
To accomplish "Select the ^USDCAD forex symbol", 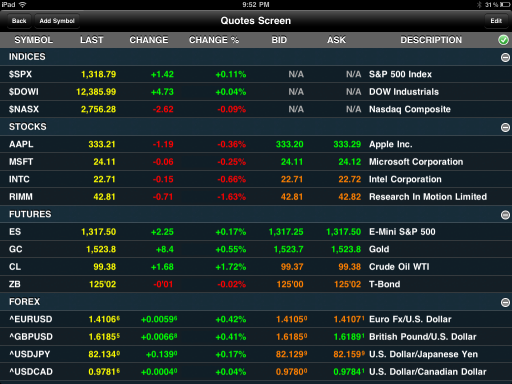I will click(x=30, y=371).
